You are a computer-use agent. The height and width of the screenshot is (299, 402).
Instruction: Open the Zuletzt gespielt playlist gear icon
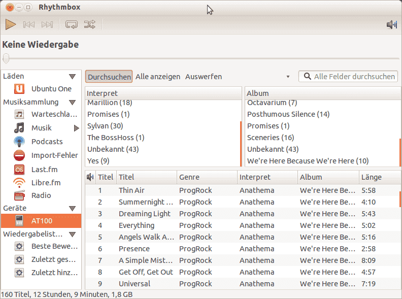[x=19, y=259]
